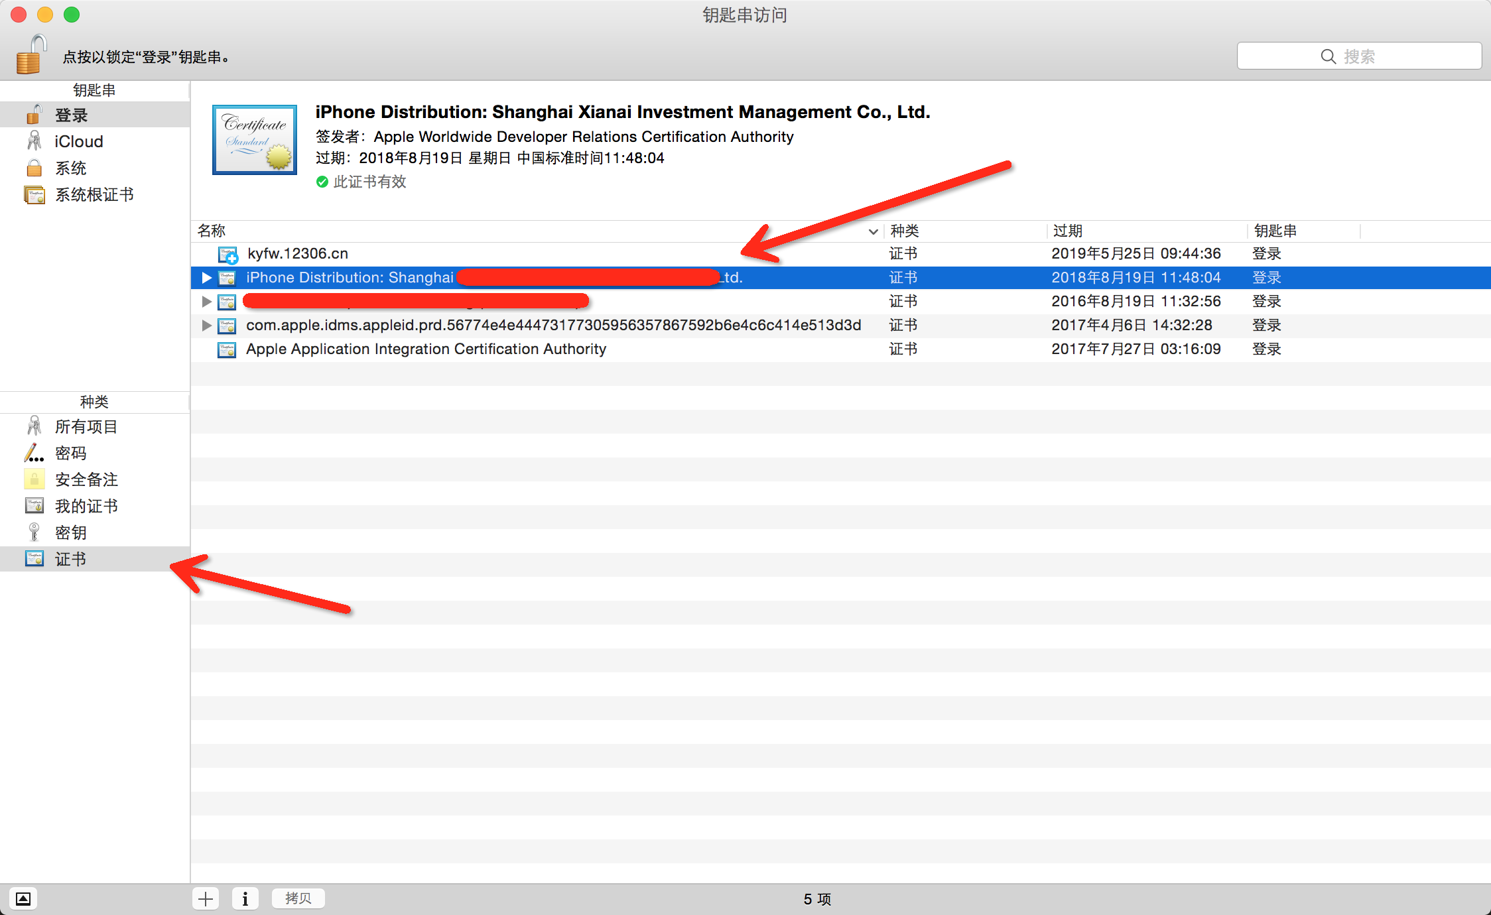
Task: Select the iCloud keychain
Action: point(95,141)
